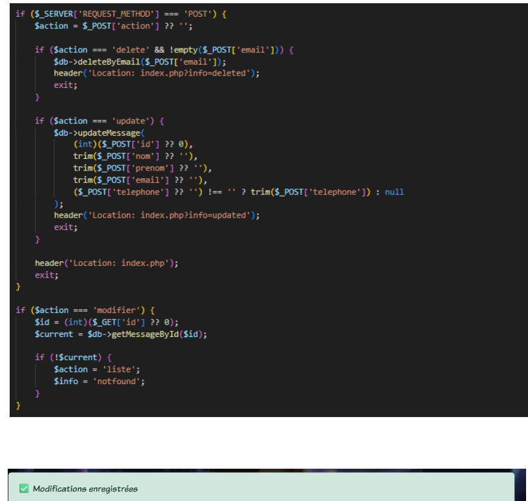Click the updateMessage method name
The width and height of the screenshot is (528, 501).
109,133
